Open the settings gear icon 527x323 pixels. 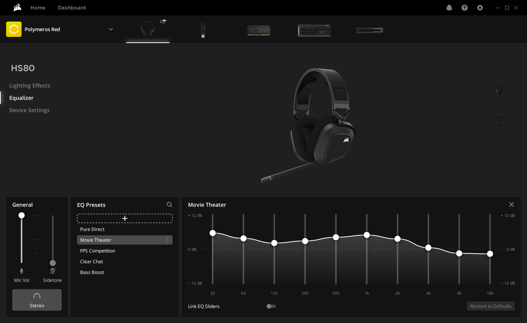pos(480,8)
